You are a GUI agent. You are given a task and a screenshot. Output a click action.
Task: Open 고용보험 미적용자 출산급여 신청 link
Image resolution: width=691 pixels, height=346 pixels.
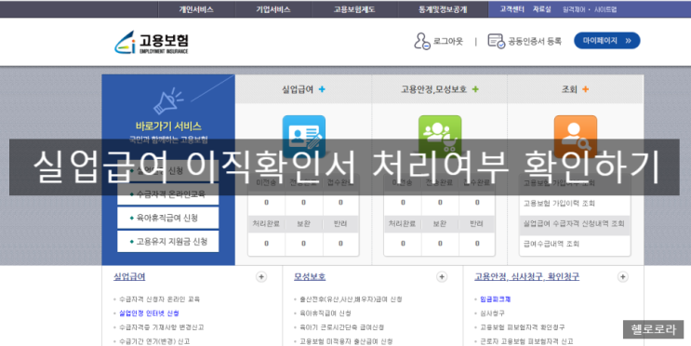coord(346,341)
